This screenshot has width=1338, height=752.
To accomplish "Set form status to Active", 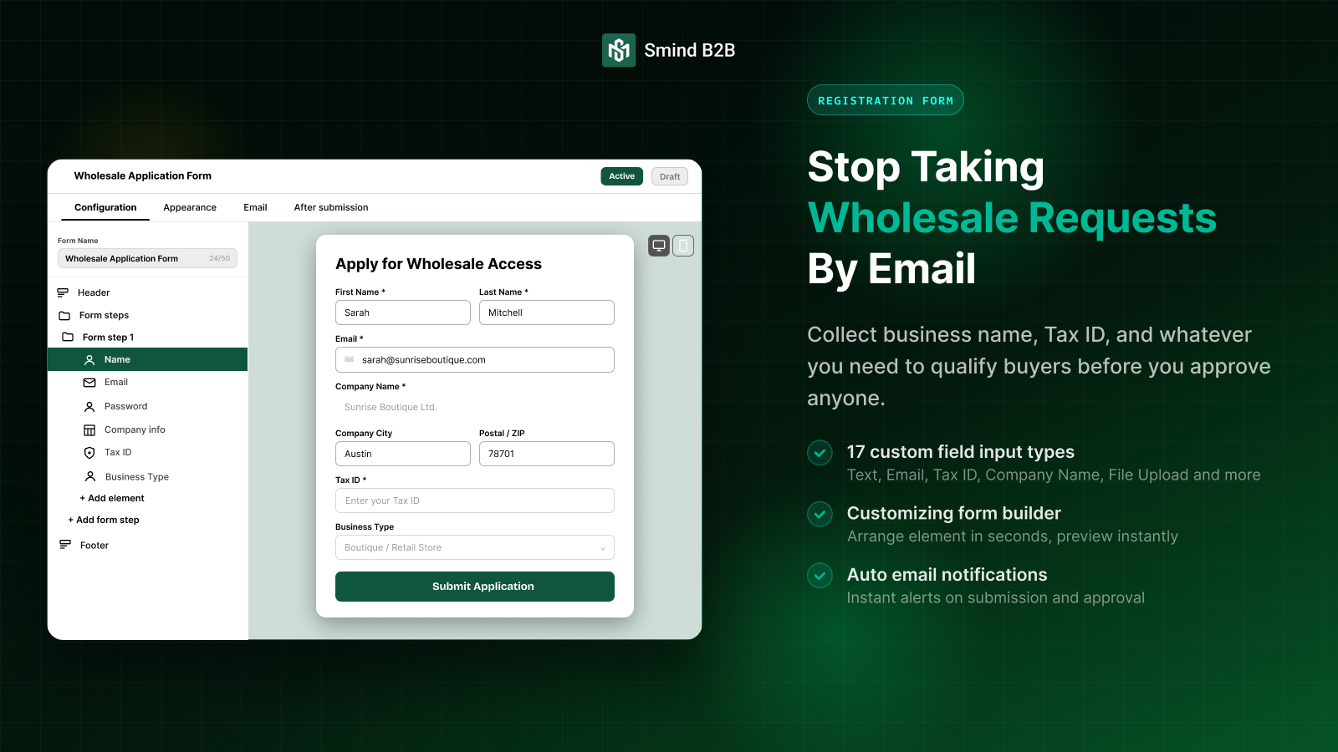I will (x=621, y=176).
